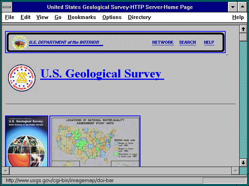249x186 pixels.
Task: Open the Go menu
Action: coord(58,17)
